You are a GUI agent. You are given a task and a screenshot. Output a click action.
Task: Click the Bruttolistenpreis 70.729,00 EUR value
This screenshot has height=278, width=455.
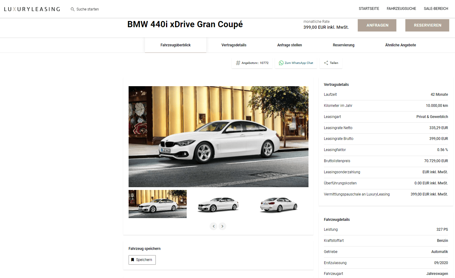click(436, 161)
